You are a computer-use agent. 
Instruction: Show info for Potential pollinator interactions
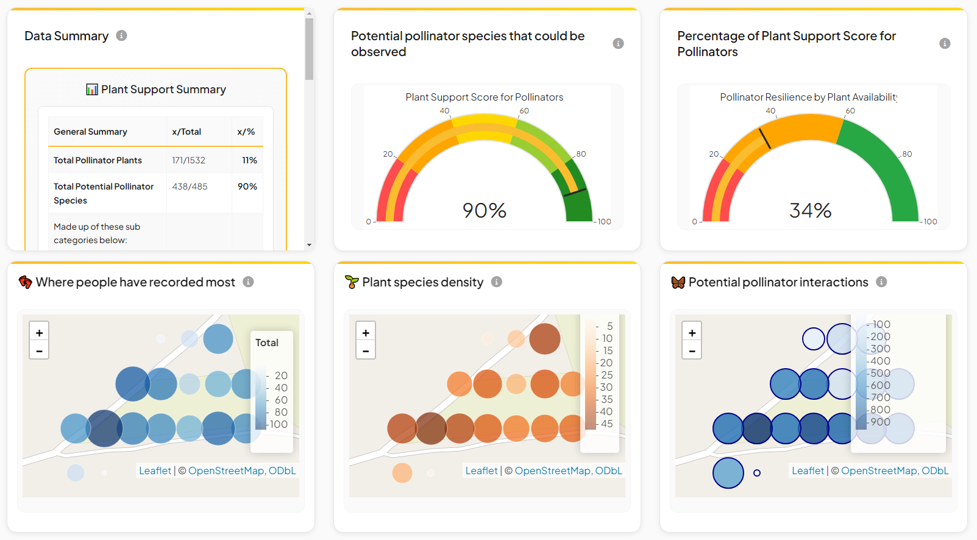(x=881, y=282)
